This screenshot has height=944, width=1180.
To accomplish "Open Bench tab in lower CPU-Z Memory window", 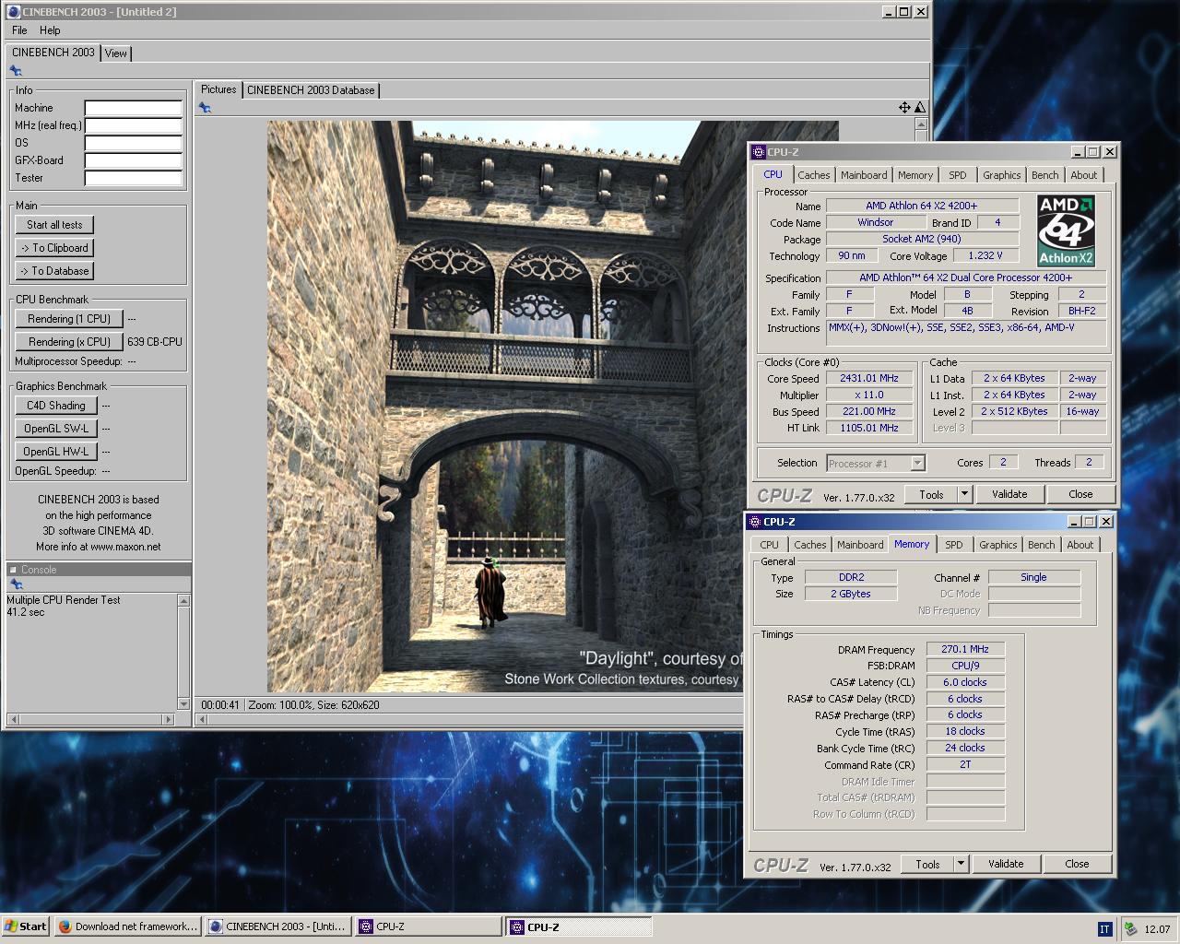I will (x=1042, y=545).
